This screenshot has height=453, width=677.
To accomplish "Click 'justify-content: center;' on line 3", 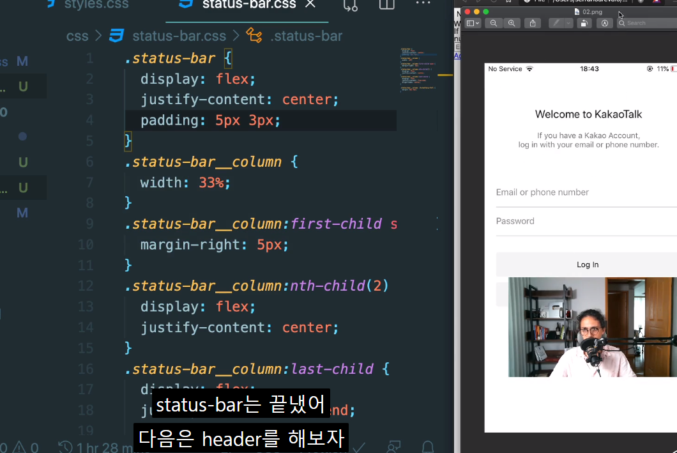I will 240,100.
